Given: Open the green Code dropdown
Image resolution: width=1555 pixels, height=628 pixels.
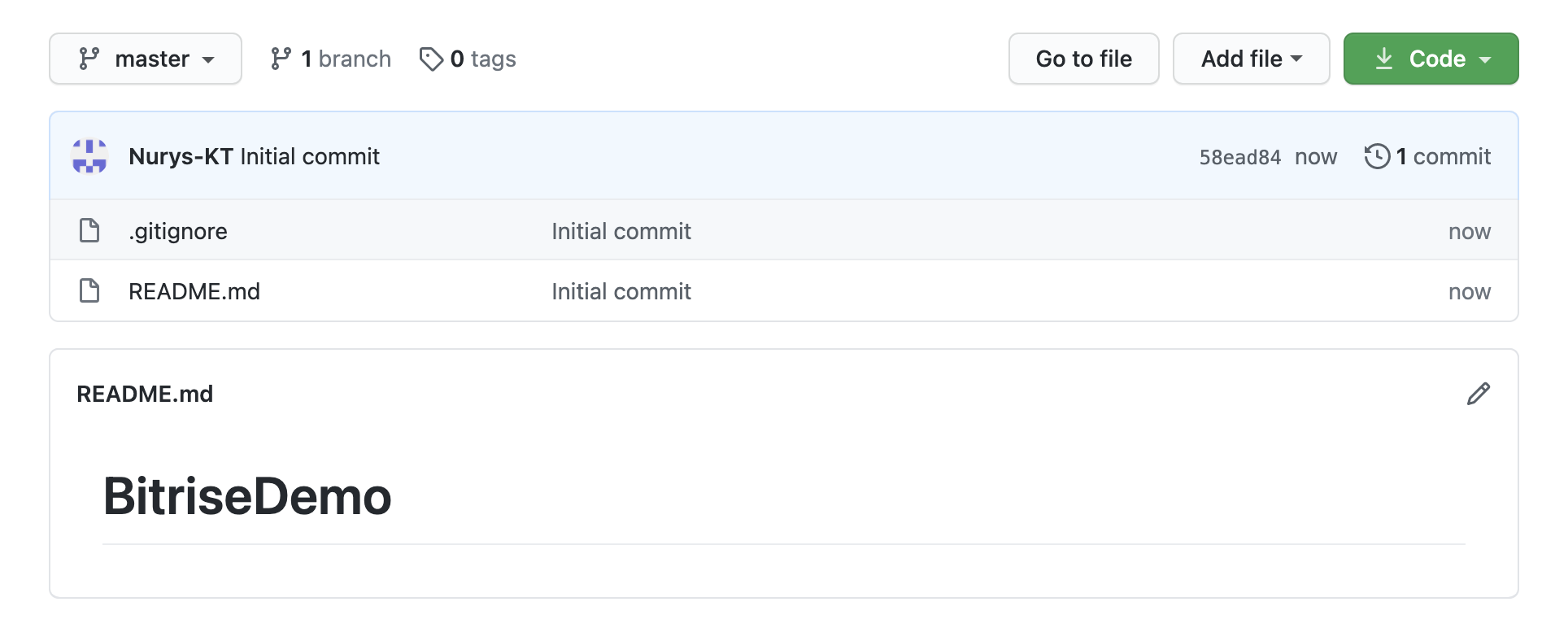Looking at the screenshot, I should tap(1431, 59).
